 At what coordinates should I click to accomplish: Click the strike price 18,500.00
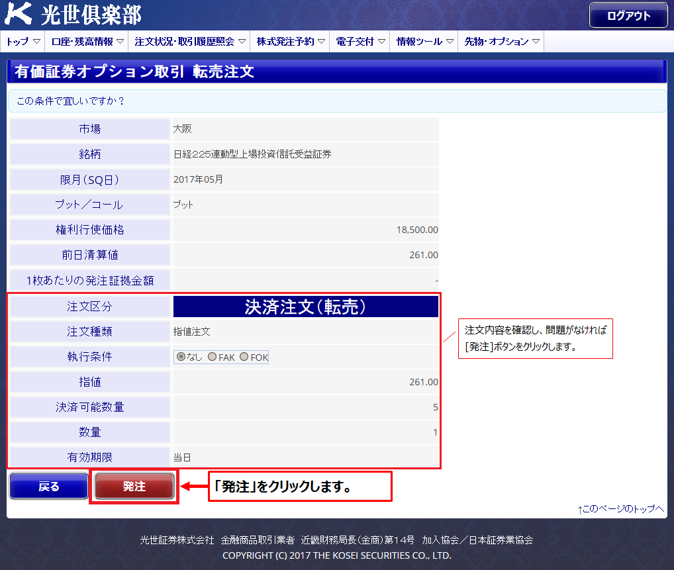(417, 230)
